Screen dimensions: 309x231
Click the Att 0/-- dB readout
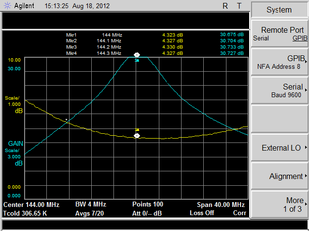coord(147,213)
